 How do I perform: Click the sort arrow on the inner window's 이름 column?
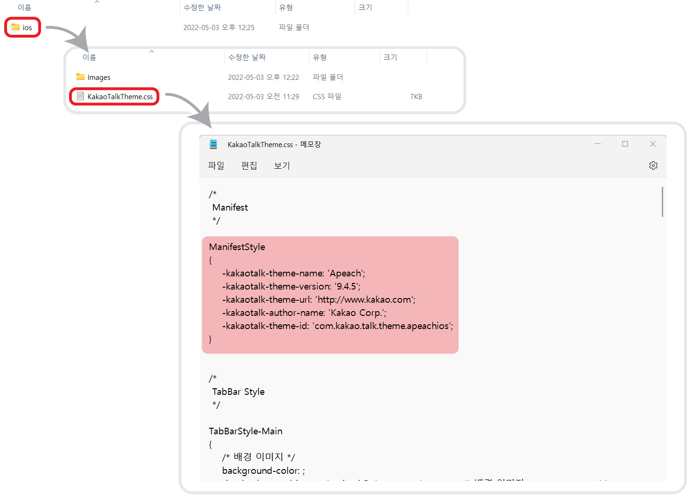tap(151, 51)
